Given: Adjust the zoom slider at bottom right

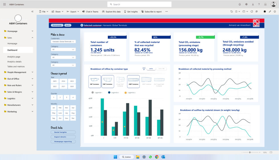Looking at the screenshot, I should tap(250, 153).
